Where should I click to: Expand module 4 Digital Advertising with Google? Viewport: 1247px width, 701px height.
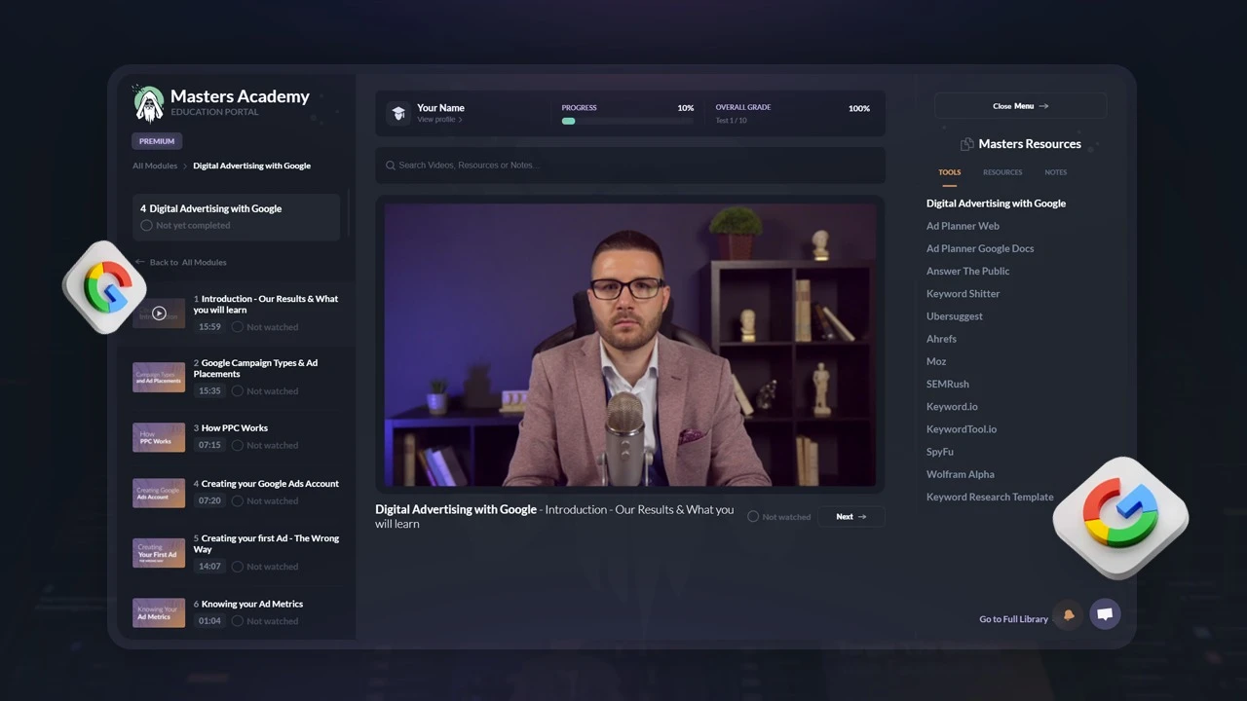coord(236,215)
